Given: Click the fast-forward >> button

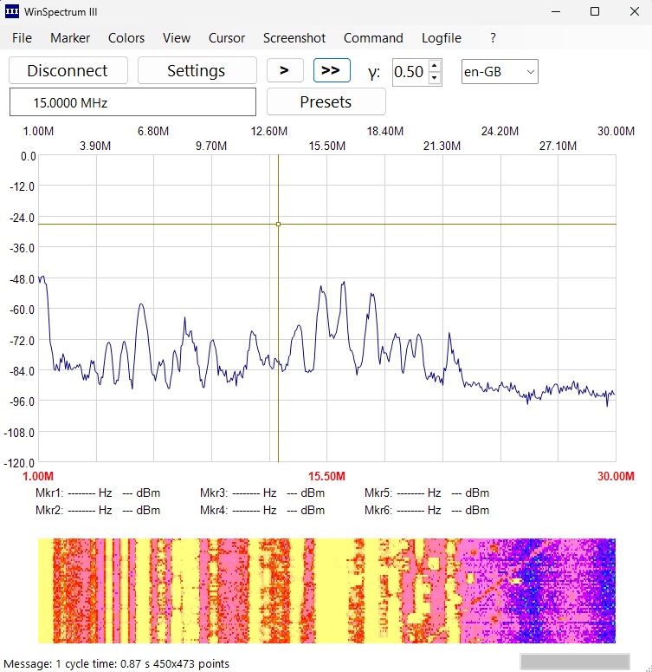Looking at the screenshot, I should [332, 71].
